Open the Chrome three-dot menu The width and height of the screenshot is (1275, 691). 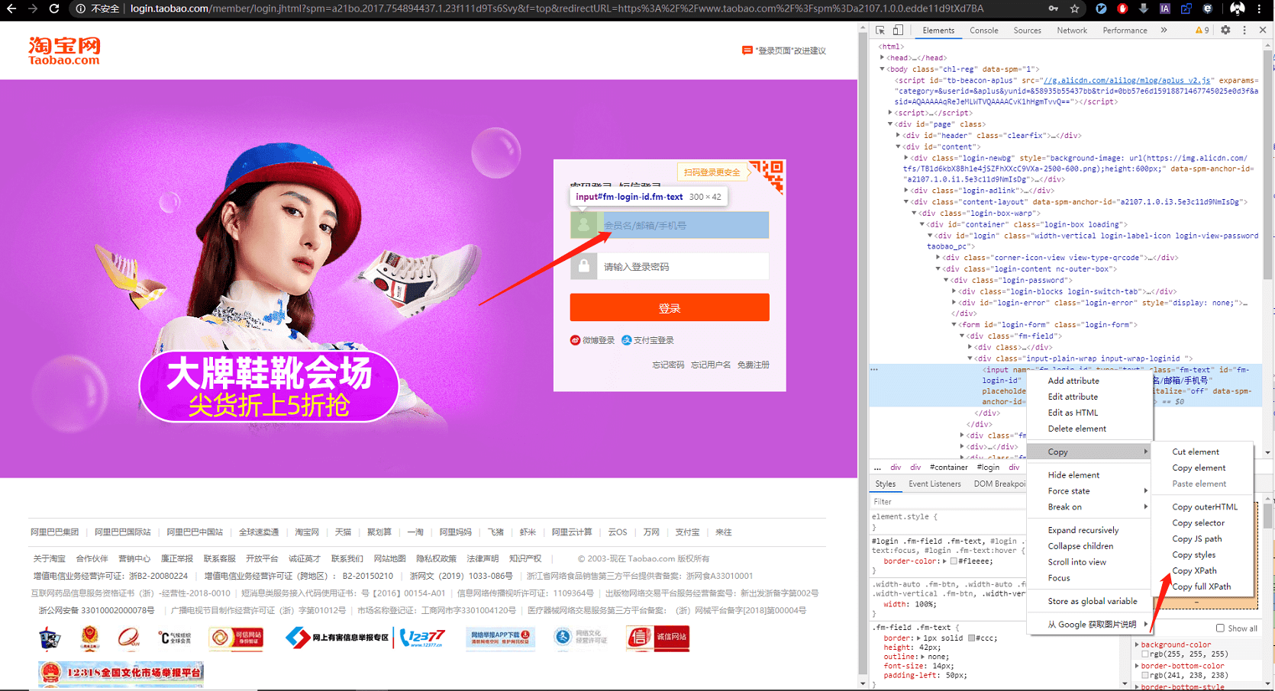[1260, 8]
